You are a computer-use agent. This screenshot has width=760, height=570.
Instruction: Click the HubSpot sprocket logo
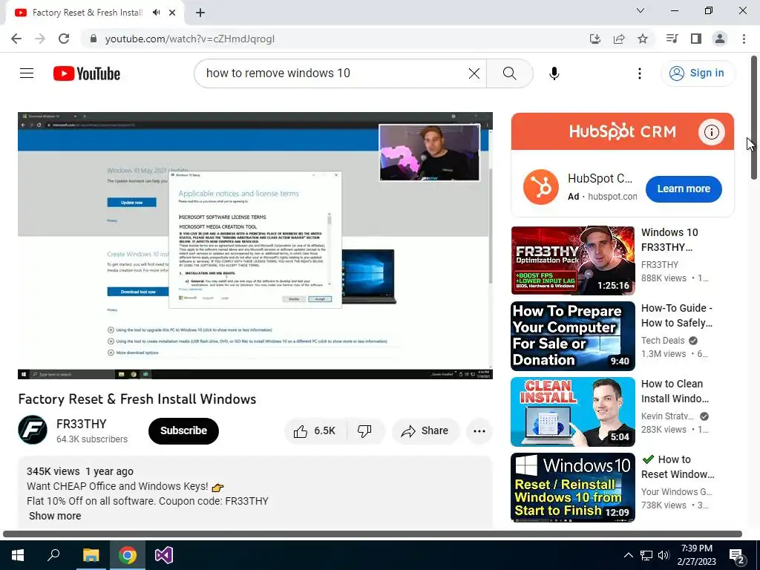pyautogui.click(x=541, y=187)
